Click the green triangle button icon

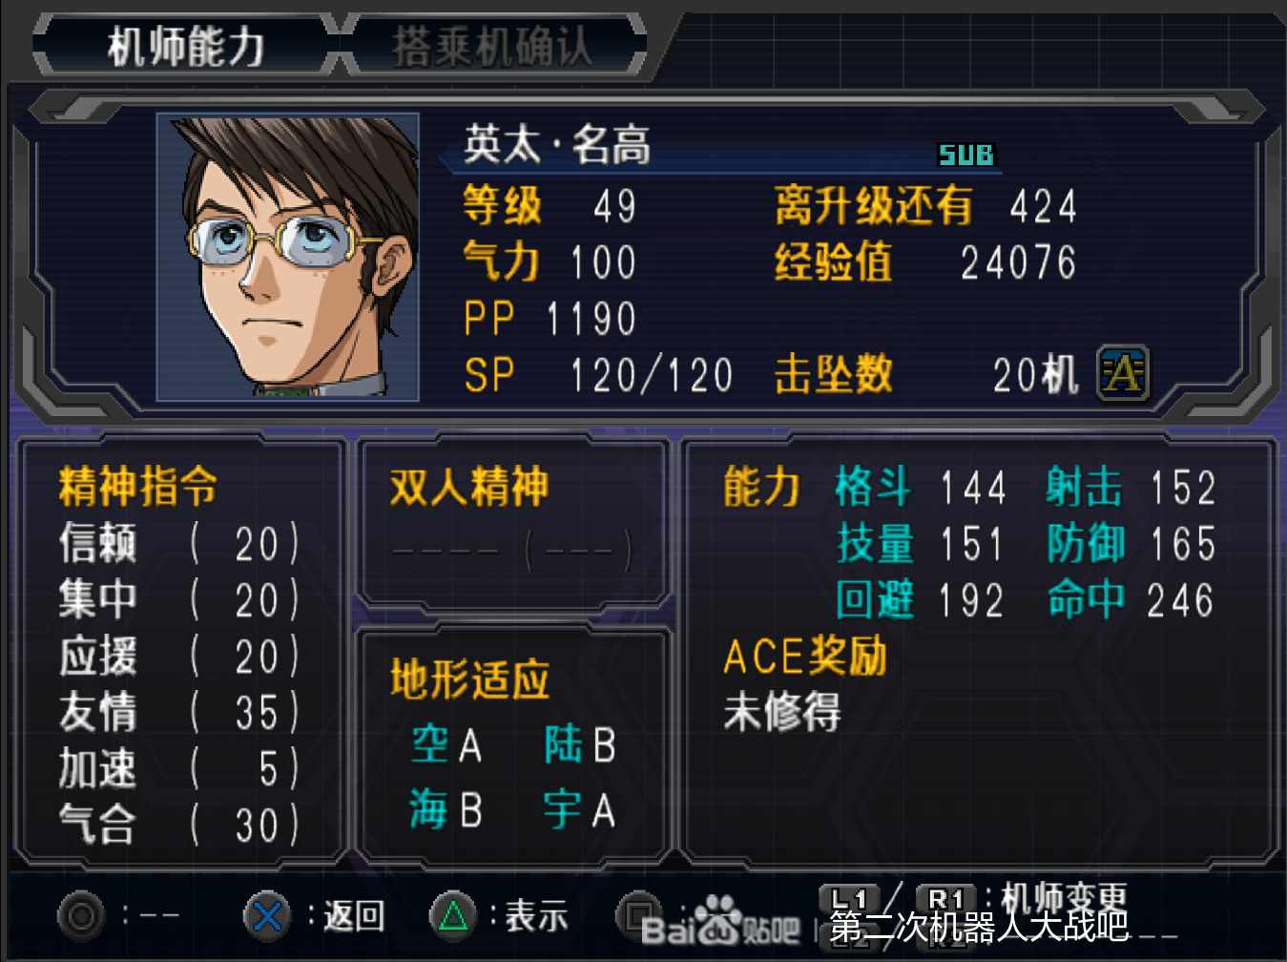[453, 916]
